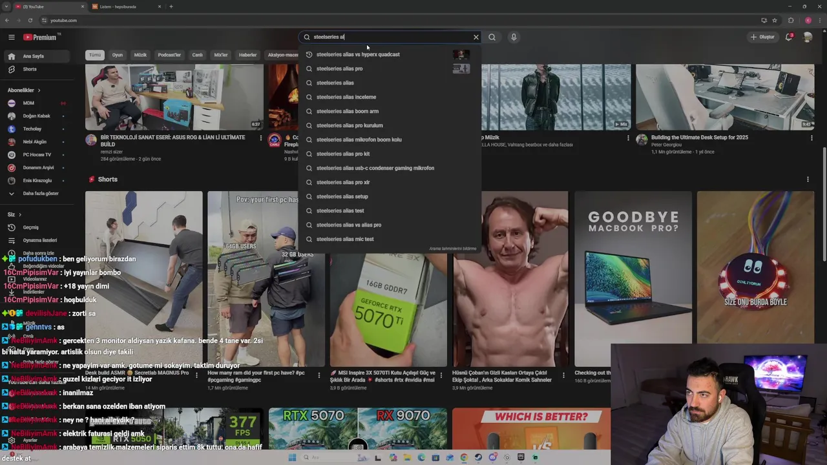The height and width of the screenshot is (465, 827).
Task: Click the YouTube Premium logo
Action: 40,37
